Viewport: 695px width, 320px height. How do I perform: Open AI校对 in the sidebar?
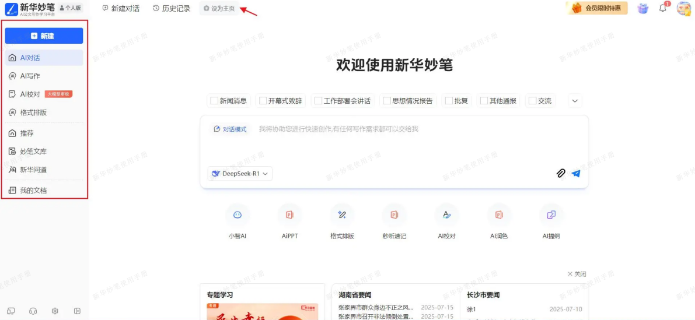(x=44, y=94)
